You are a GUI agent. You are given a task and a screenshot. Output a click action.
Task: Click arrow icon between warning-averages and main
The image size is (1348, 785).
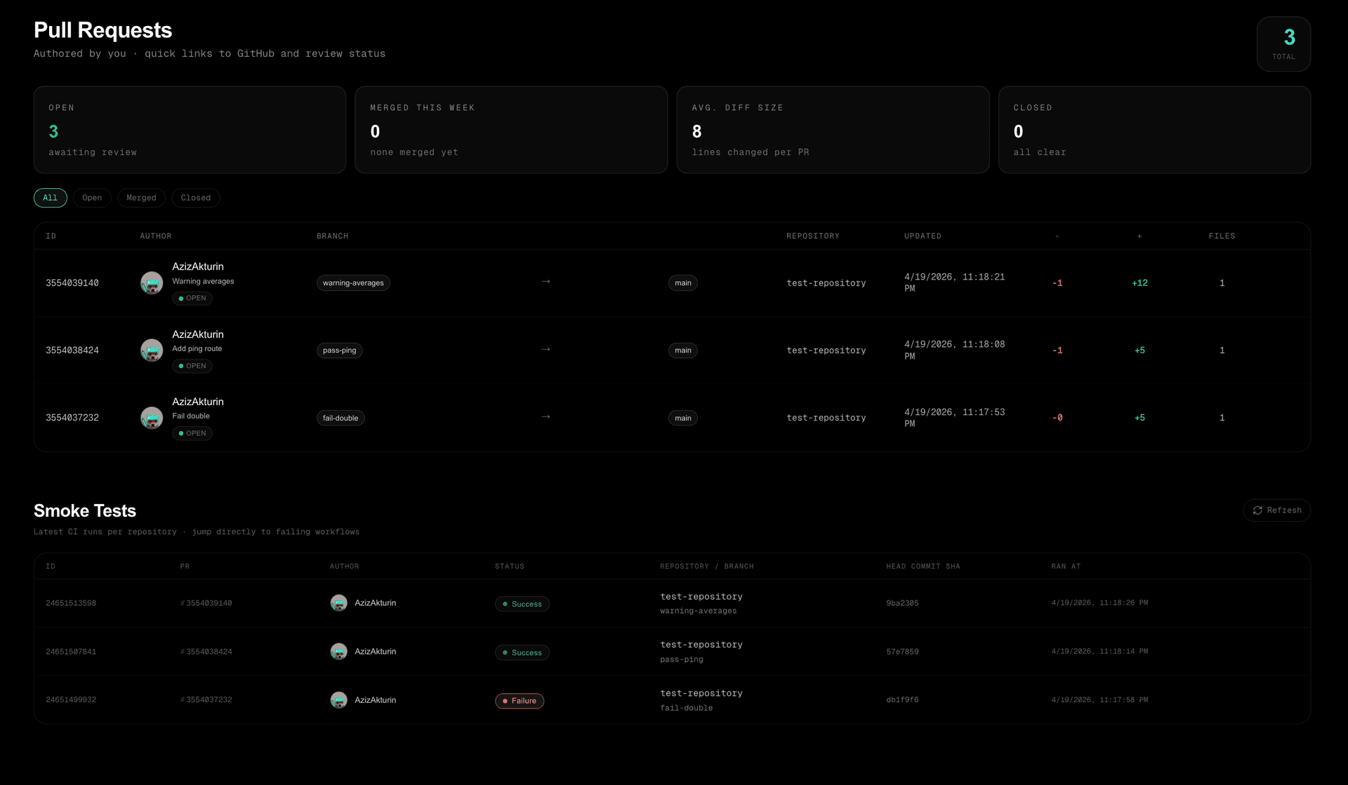pos(546,282)
